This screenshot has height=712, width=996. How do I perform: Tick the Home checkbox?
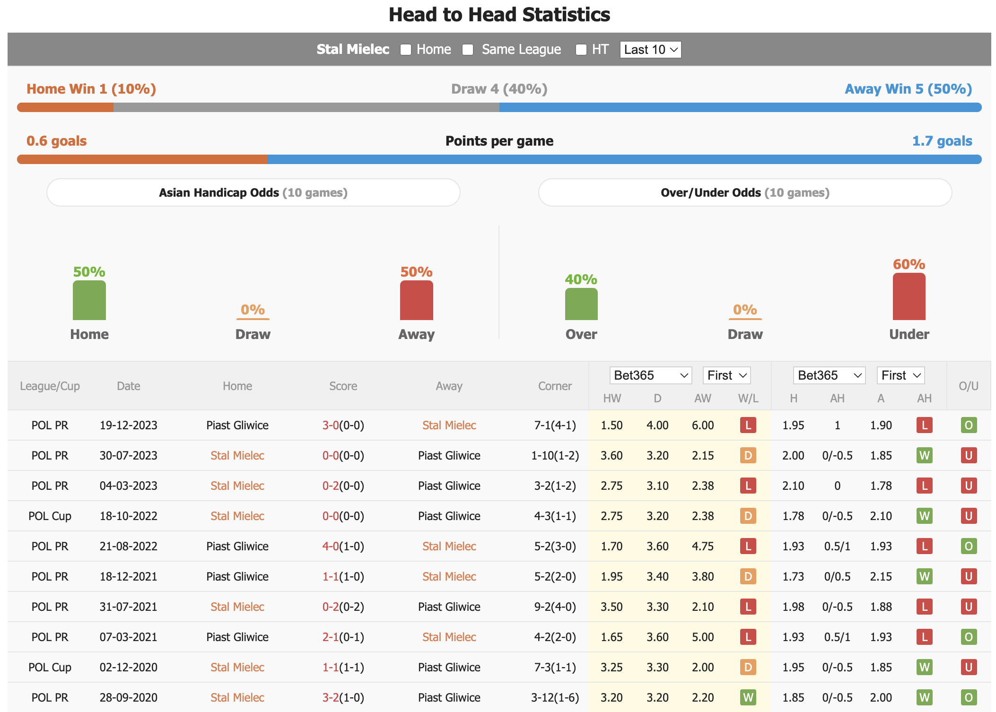pos(406,50)
